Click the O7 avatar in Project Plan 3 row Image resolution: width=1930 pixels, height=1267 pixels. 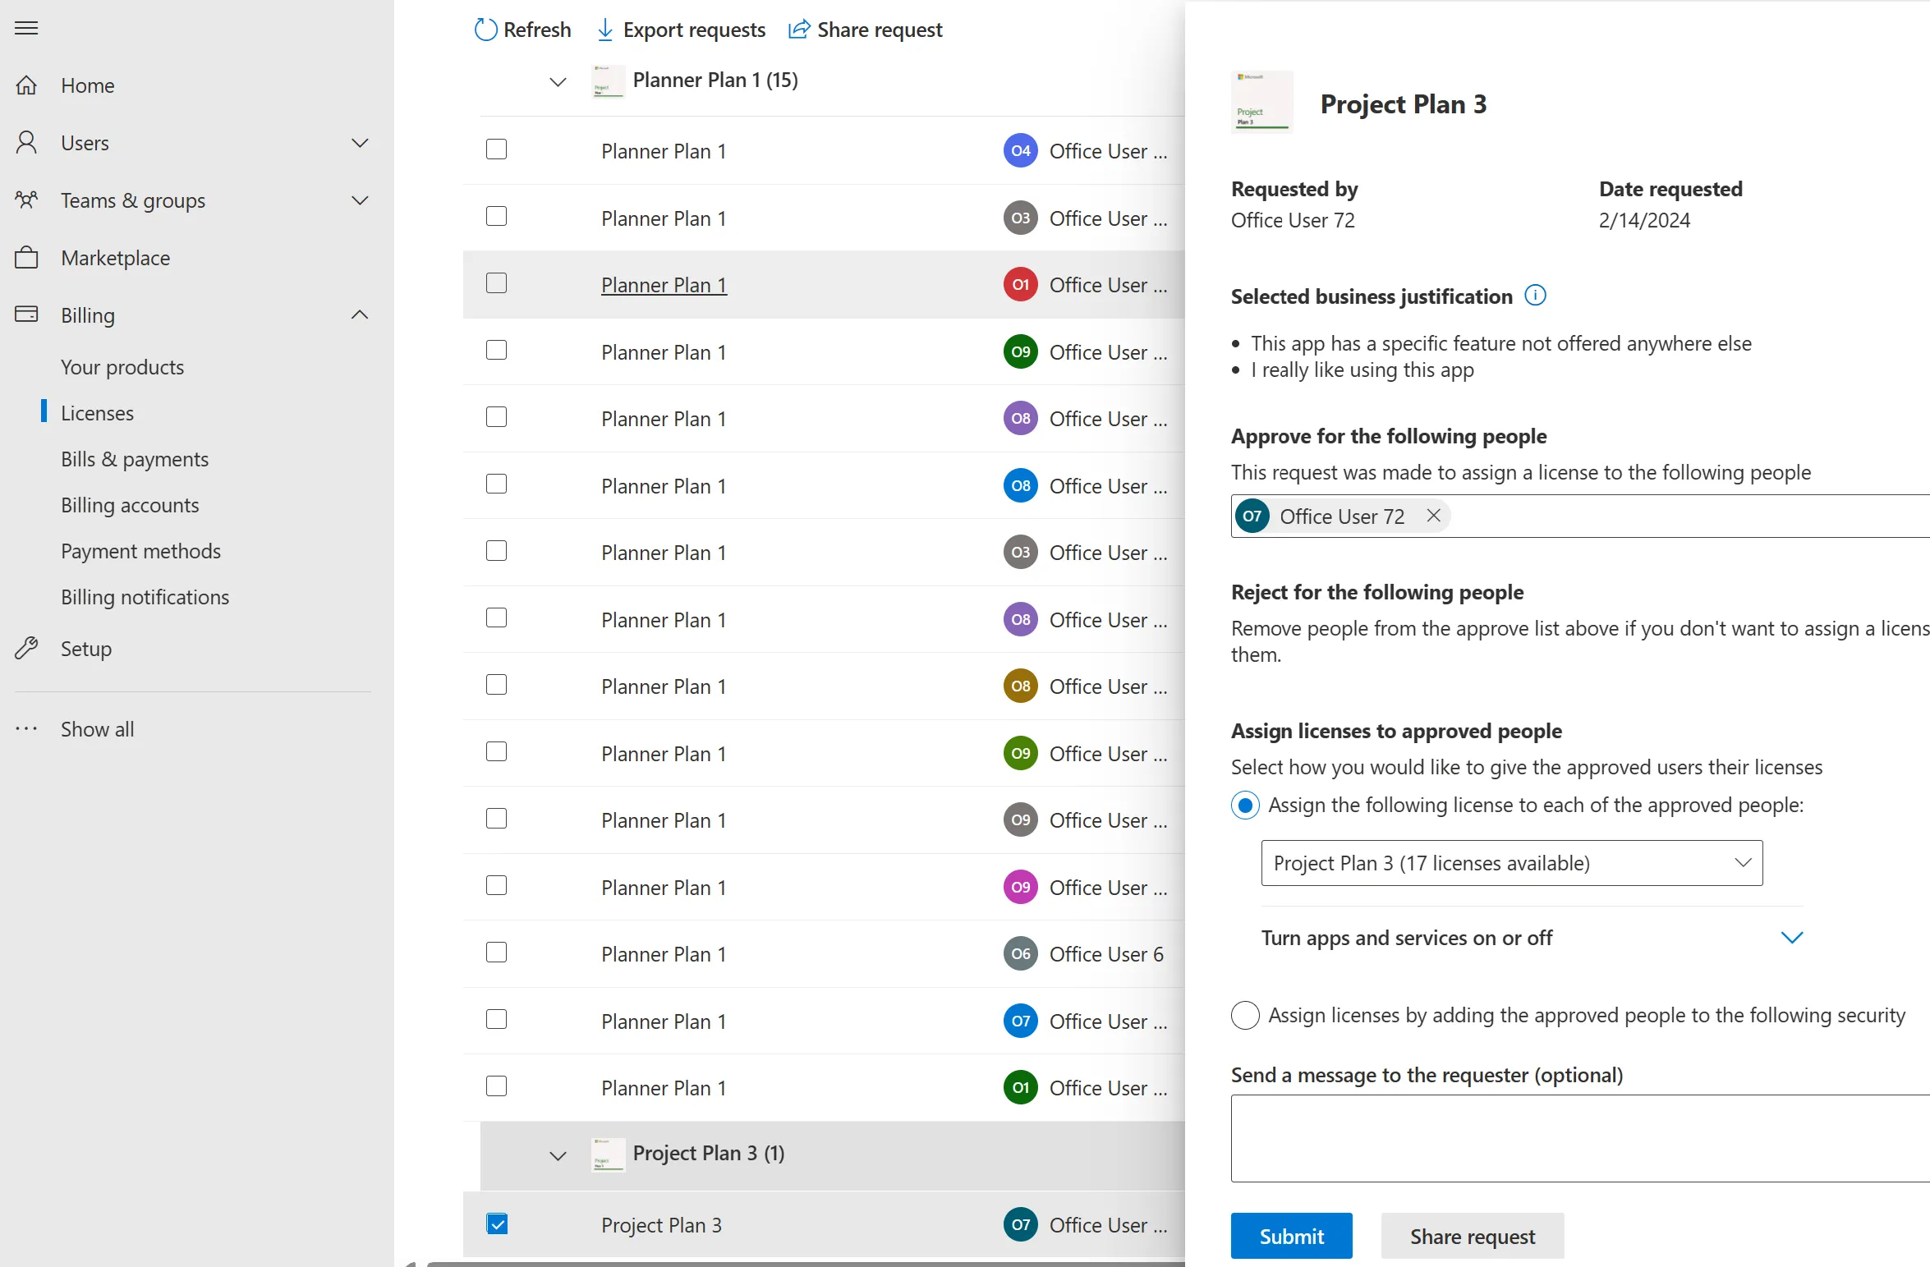(1020, 1224)
